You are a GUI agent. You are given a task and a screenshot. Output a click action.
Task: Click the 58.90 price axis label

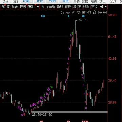coord(113,15)
